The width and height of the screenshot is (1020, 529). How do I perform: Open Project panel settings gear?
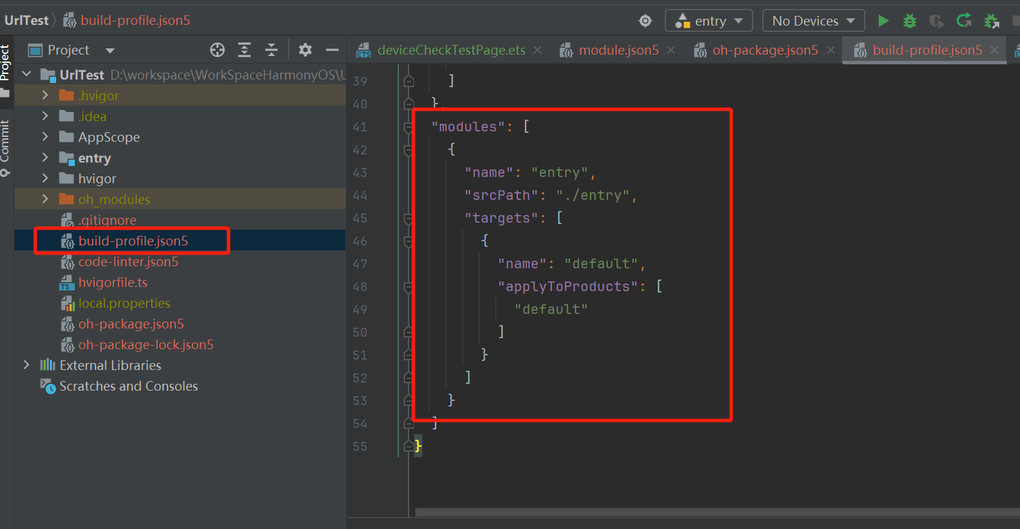(305, 50)
